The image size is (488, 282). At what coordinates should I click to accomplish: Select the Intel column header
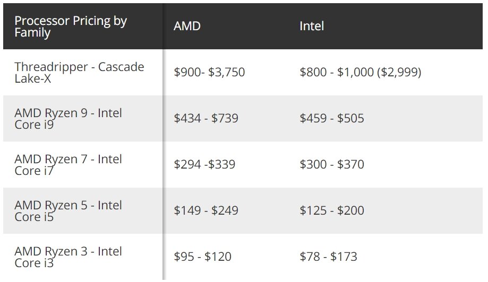point(312,26)
